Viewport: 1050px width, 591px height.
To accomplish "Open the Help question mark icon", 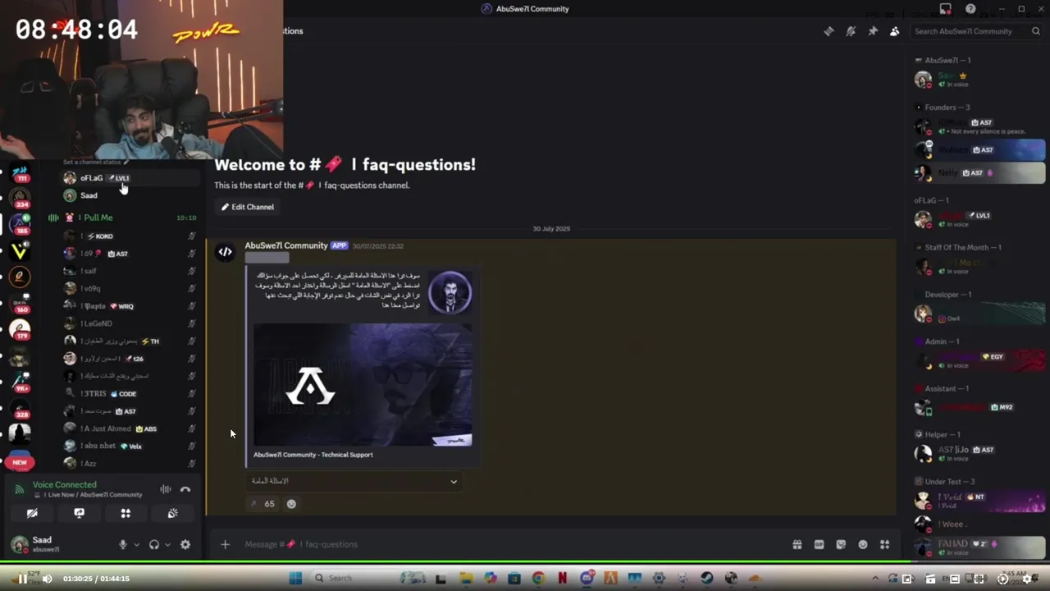I will [x=970, y=9].
